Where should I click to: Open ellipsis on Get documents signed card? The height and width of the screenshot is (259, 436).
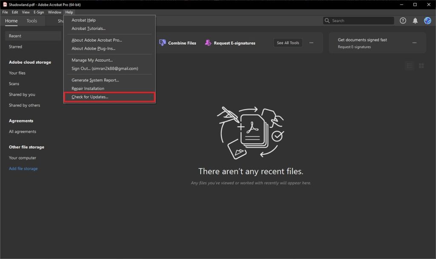[x=414, y=43]
